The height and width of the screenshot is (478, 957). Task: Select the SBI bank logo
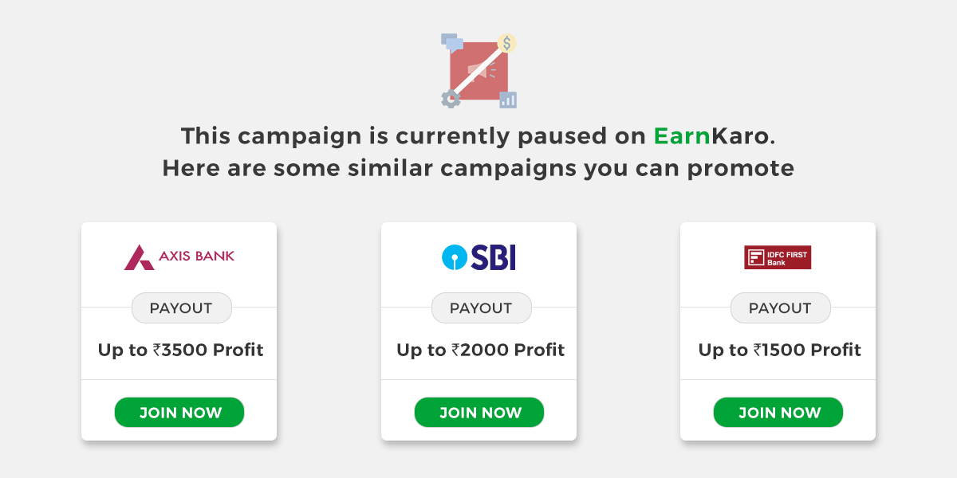pos(478,257)
